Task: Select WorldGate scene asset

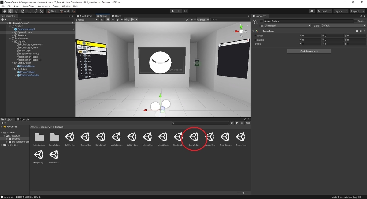Action: point(54,156)
